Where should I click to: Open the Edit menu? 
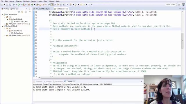click(6, 1)
